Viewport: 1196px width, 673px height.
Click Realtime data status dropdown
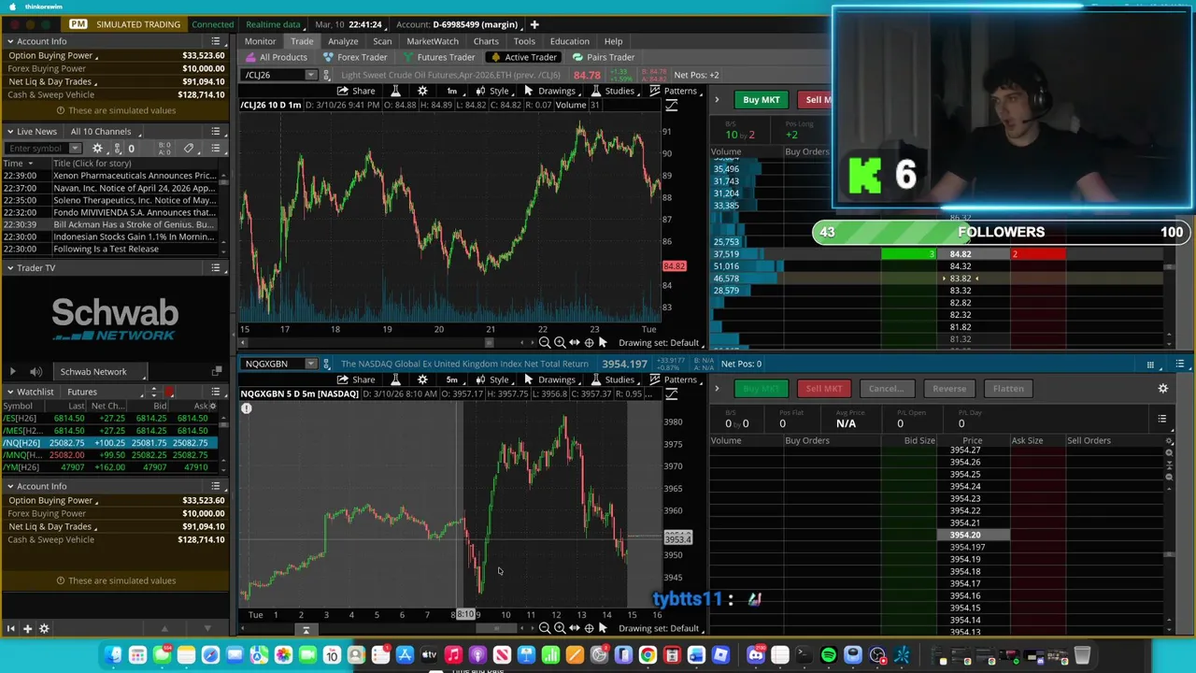point(277,24)
